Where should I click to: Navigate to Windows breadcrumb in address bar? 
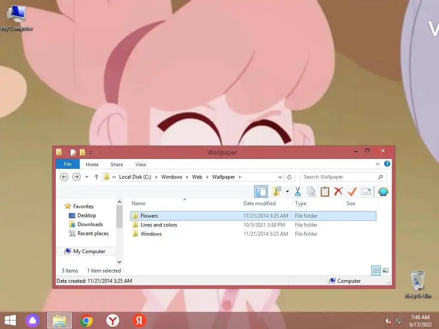tap(171, 177)
